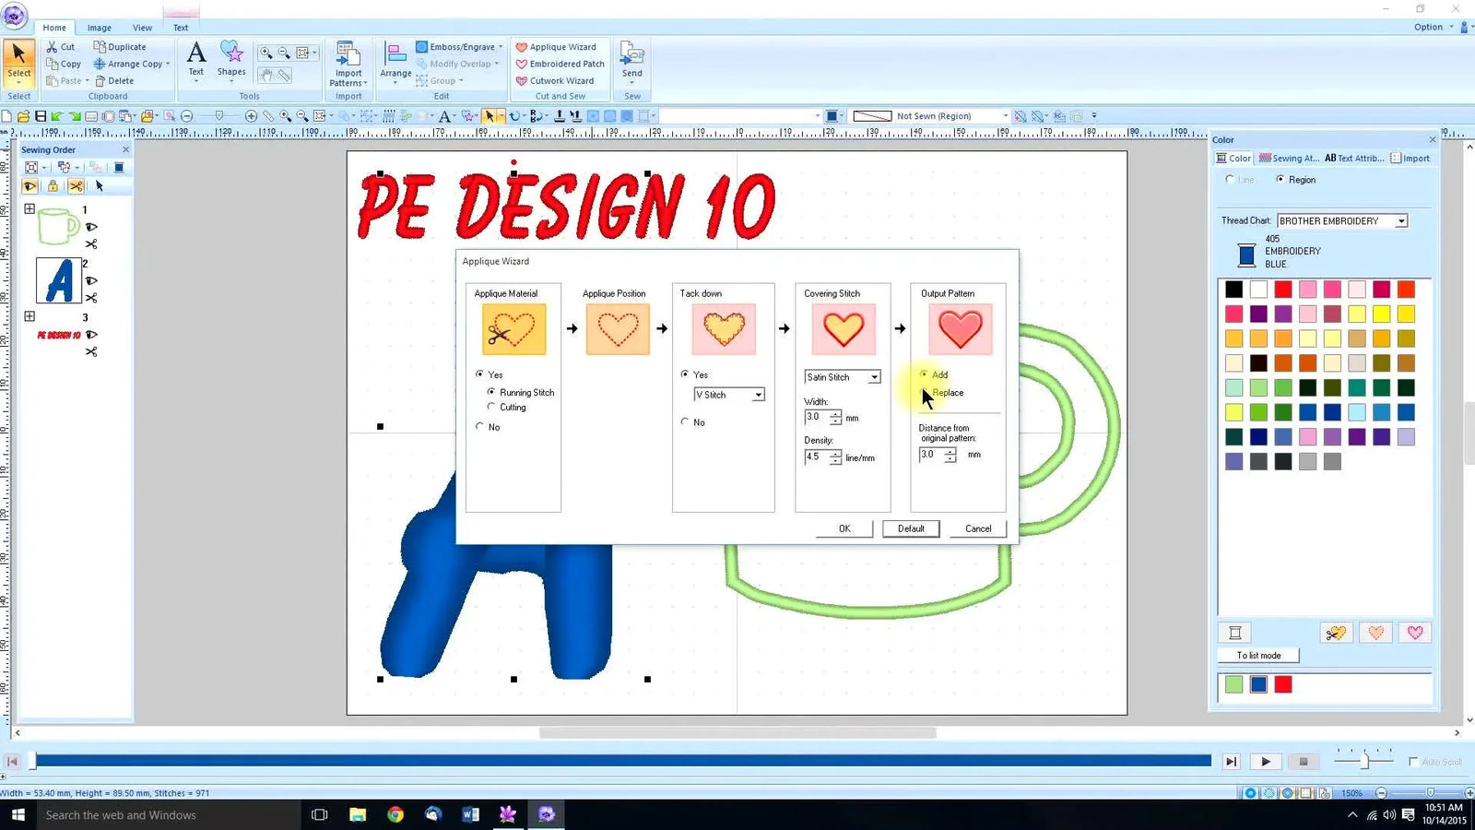Click the applique material scissors icon in Color panel
Image resolution: width=1475 pixels, height=830 pixels.
click(x=1336, y=633)
